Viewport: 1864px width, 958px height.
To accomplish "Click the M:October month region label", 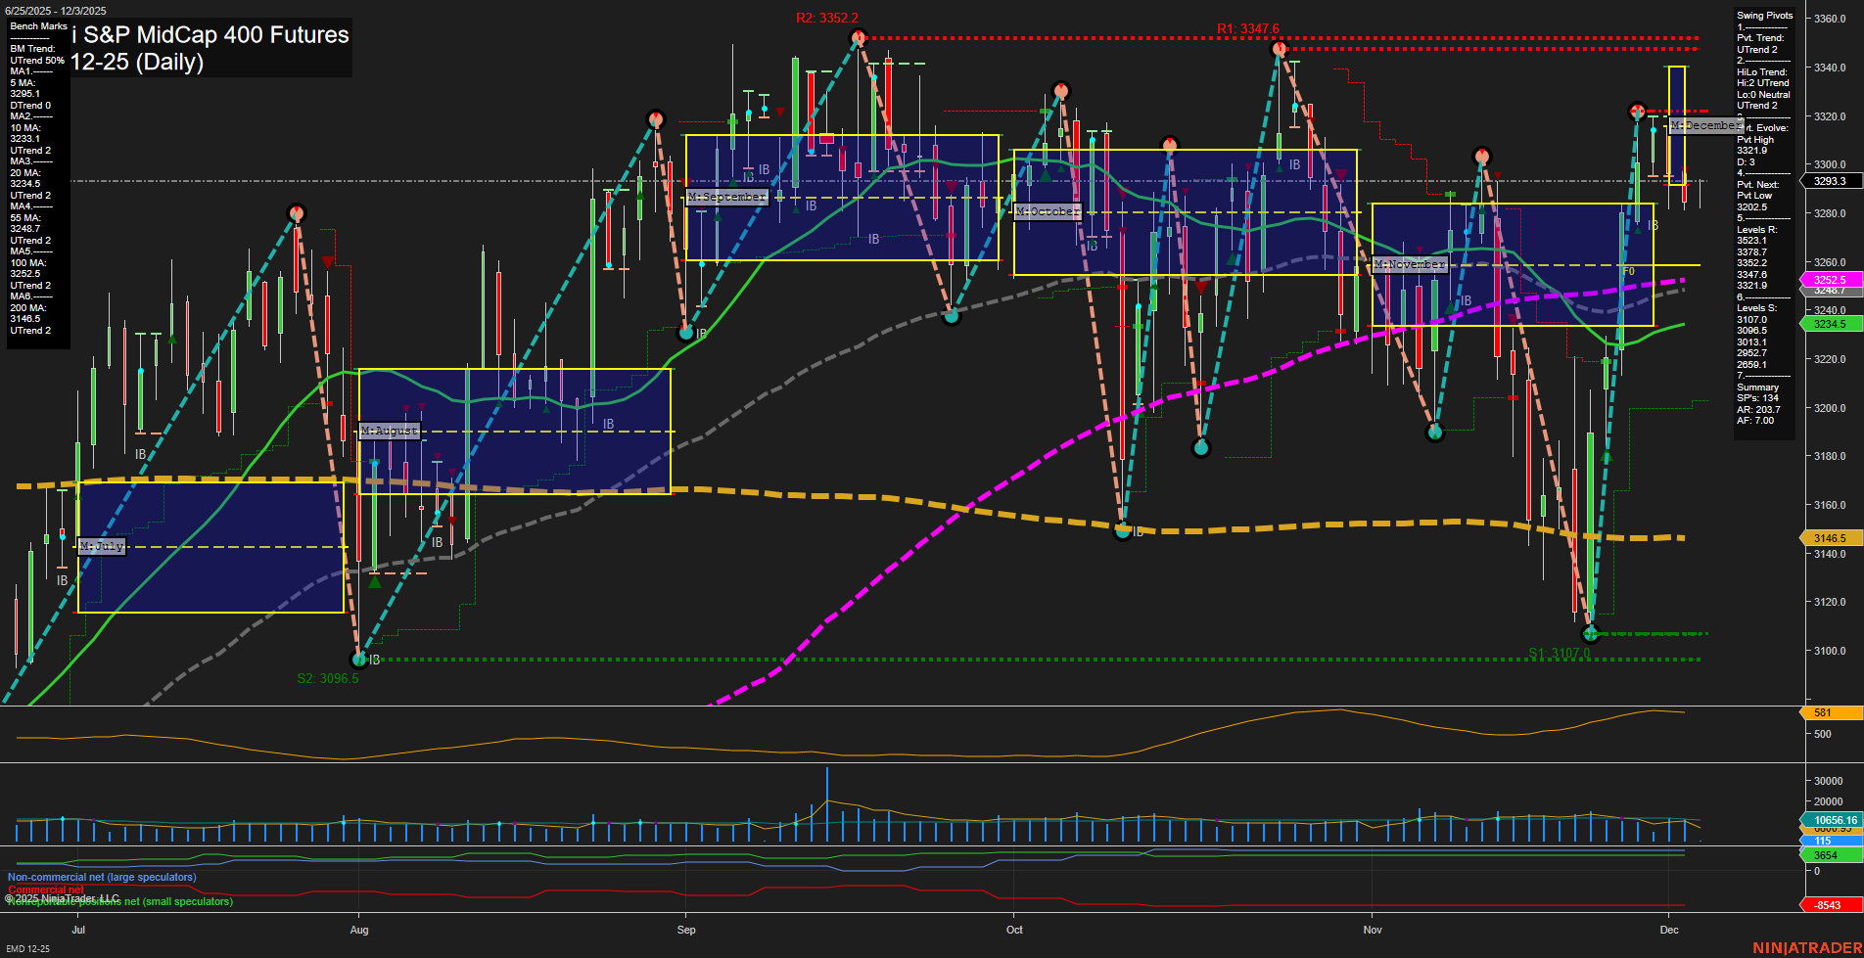I will 1048,209.
